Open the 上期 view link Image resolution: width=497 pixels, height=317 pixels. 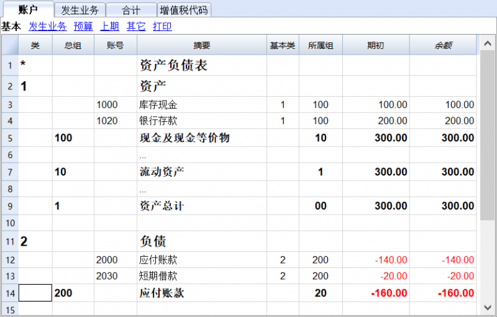pos(110,27)
